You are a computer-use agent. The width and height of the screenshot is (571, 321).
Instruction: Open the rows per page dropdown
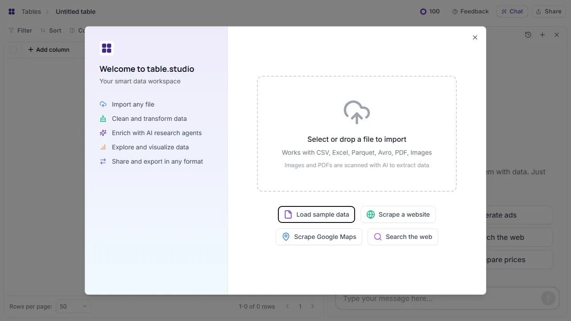pos(73,306)
